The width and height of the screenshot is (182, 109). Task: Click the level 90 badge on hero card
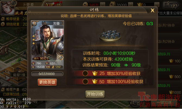61,58
